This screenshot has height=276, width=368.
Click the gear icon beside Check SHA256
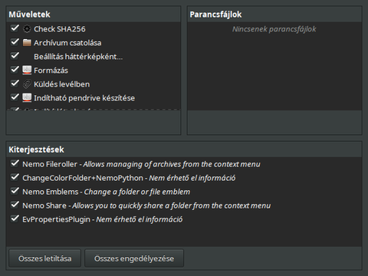pos(27,29)
